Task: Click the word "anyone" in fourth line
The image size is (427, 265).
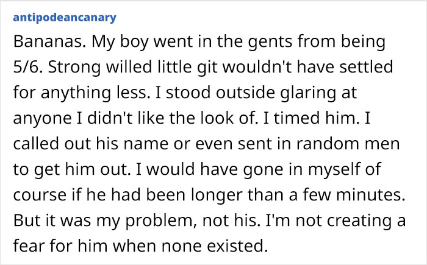Action: (x=42, y=119)
